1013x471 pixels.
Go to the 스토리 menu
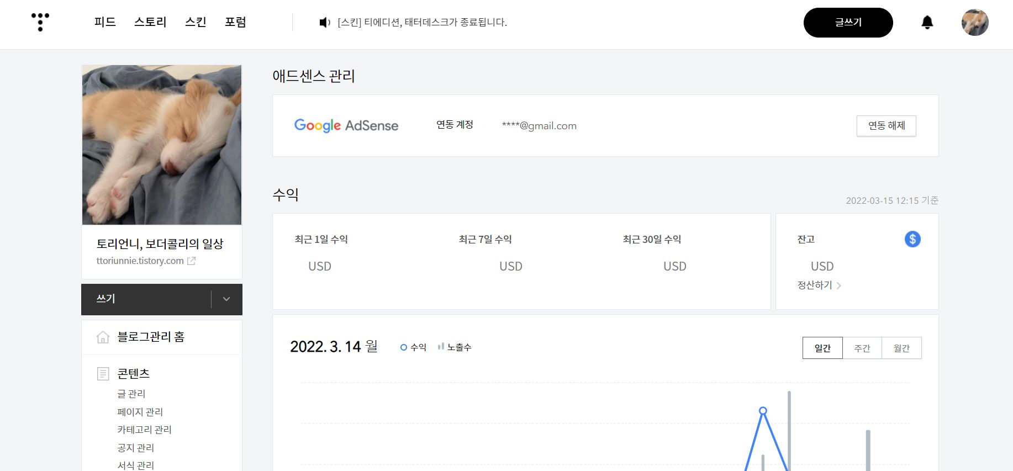[150, 22]
